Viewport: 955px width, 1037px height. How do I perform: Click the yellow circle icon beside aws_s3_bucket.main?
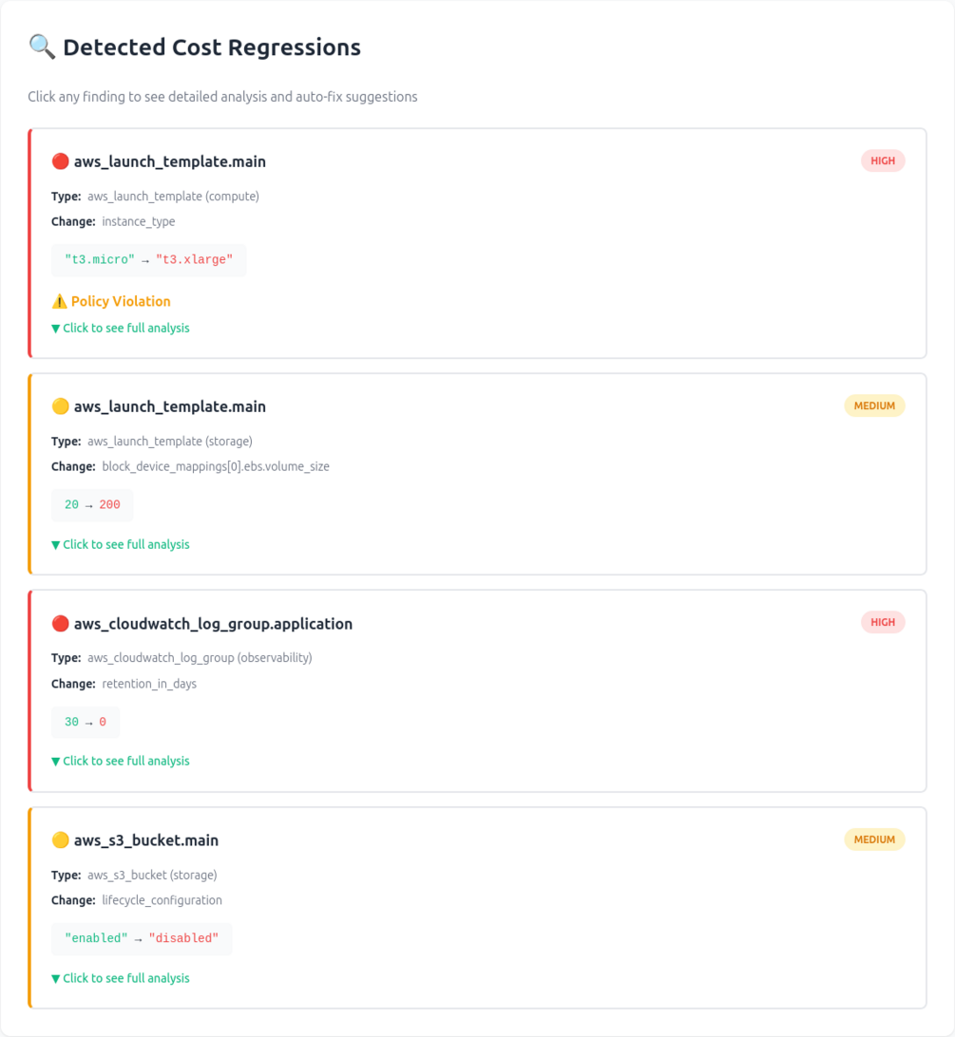coord(60,840)
